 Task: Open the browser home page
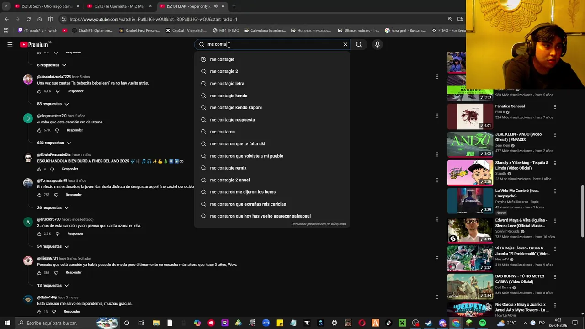click(x=39, y=19)
